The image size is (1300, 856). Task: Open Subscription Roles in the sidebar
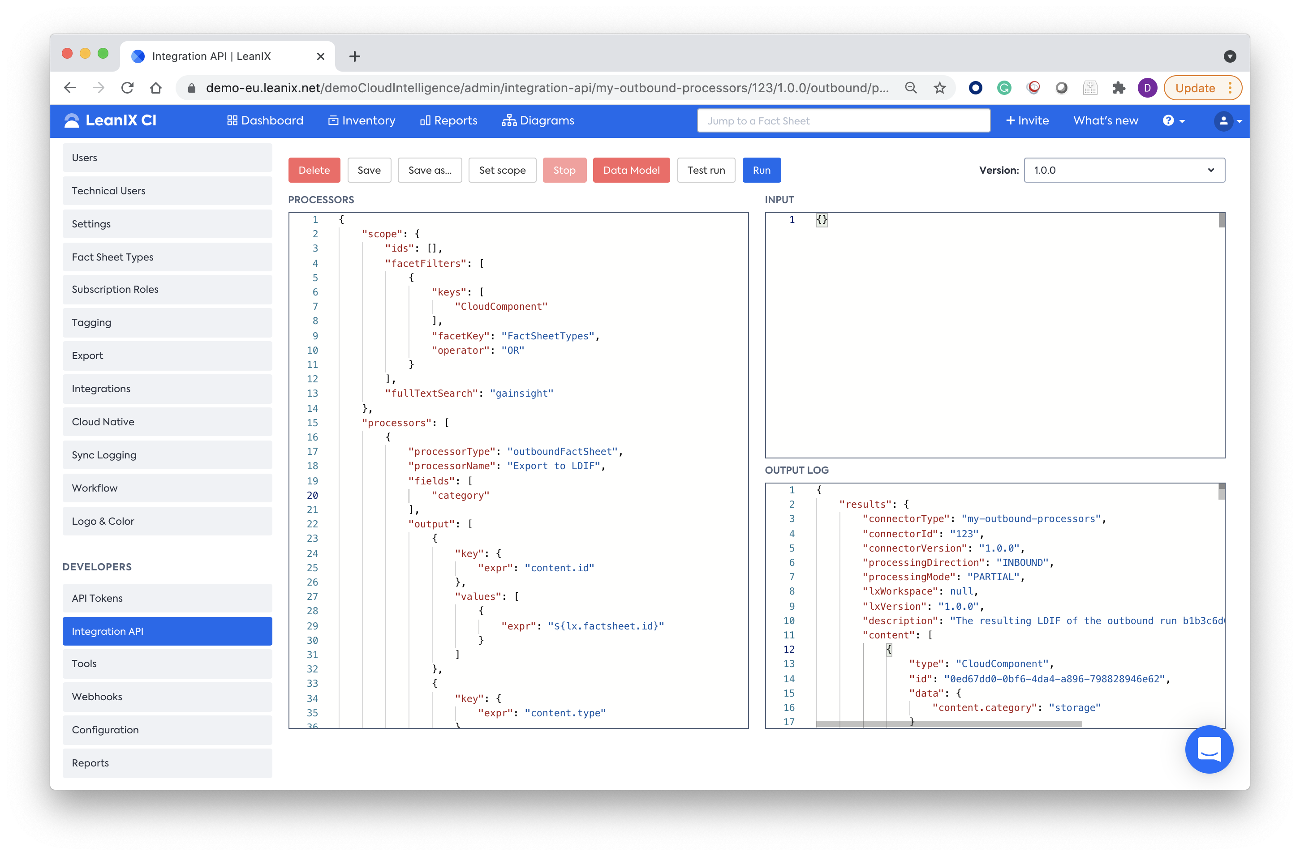[x=167, y=289]
